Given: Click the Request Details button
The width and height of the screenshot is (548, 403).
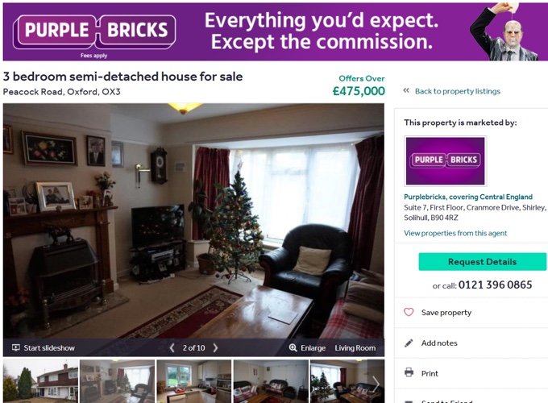Looking at the screenshot, I should click(482, 261).
